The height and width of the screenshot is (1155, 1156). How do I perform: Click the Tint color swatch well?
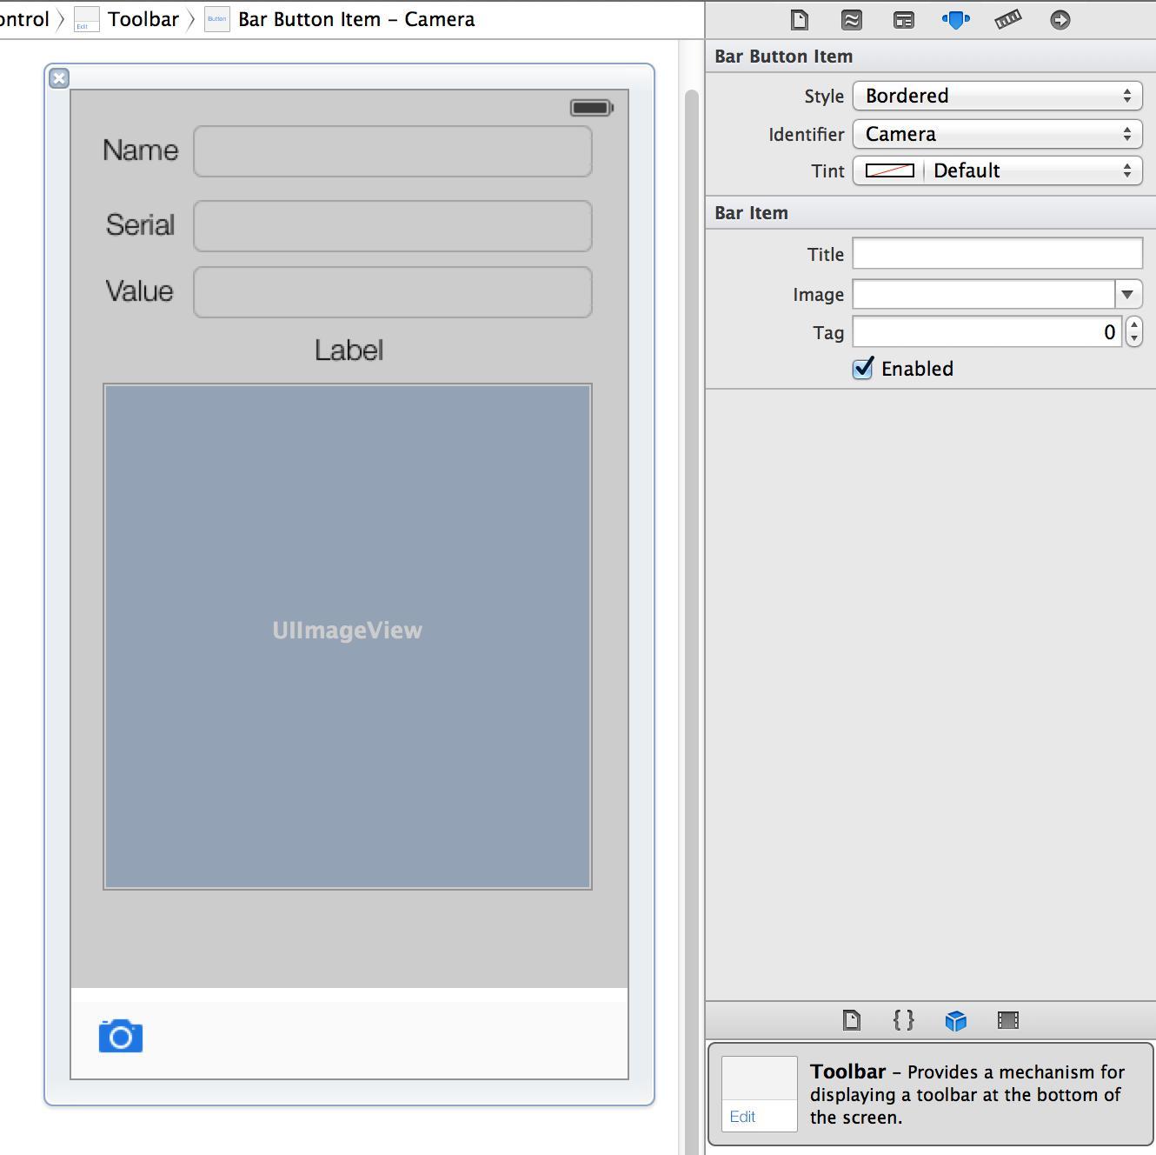tap(889, 170)
